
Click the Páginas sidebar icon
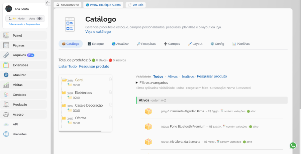(x=6, y=45)
